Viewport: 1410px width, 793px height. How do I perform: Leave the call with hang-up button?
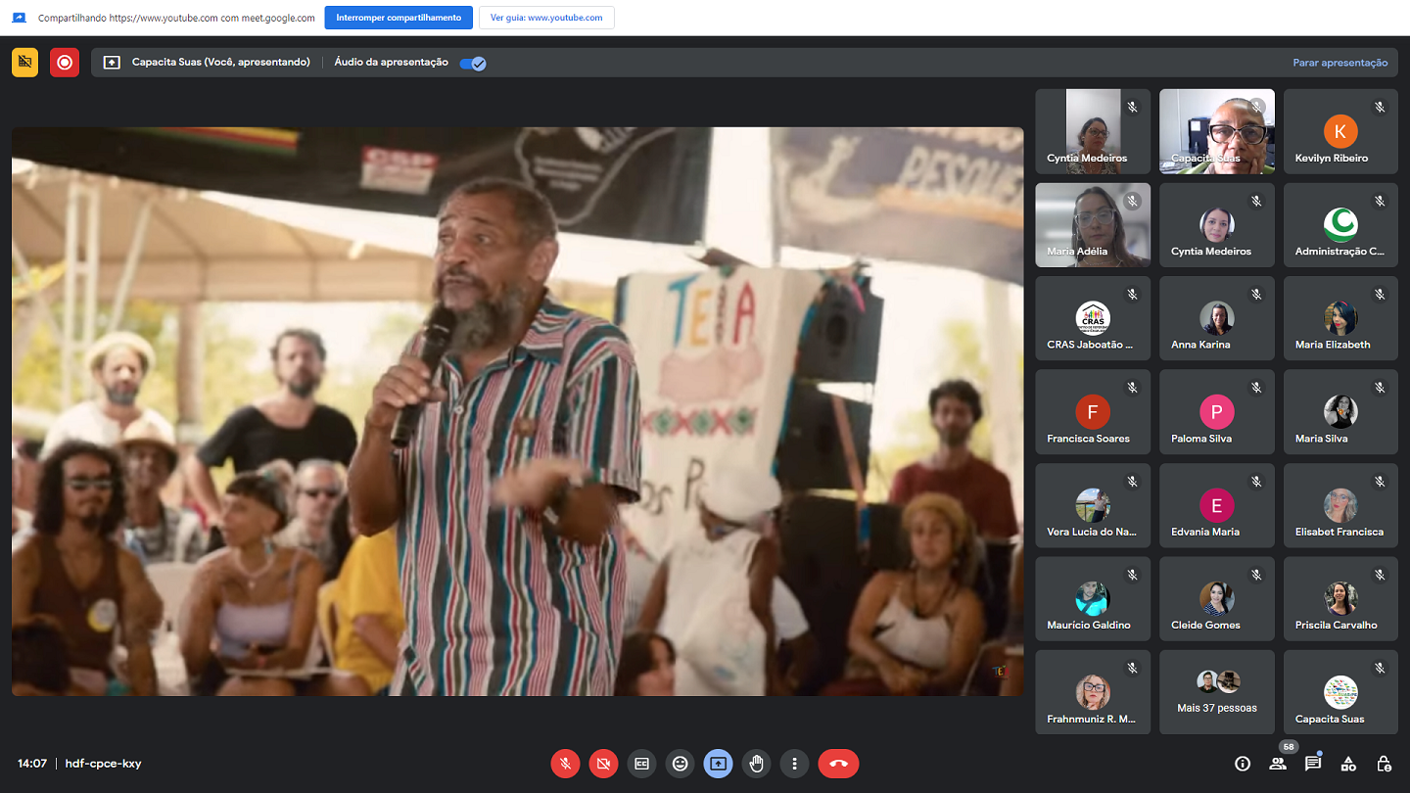pyautogui.click(x=838, y=764)
